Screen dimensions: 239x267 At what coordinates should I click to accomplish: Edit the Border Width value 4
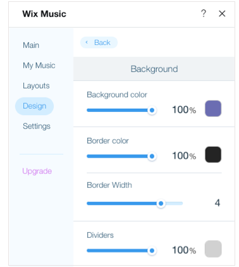tap(218, 203)
